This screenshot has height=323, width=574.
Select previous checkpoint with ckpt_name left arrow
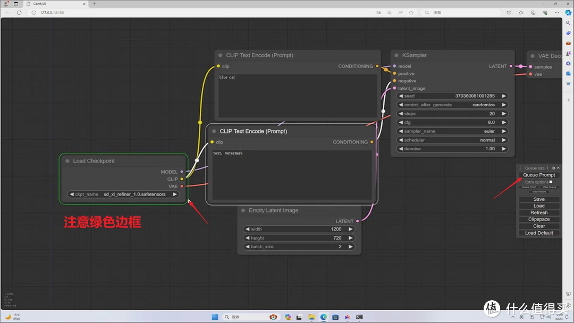pyautogui.click(x=72, y=194)
